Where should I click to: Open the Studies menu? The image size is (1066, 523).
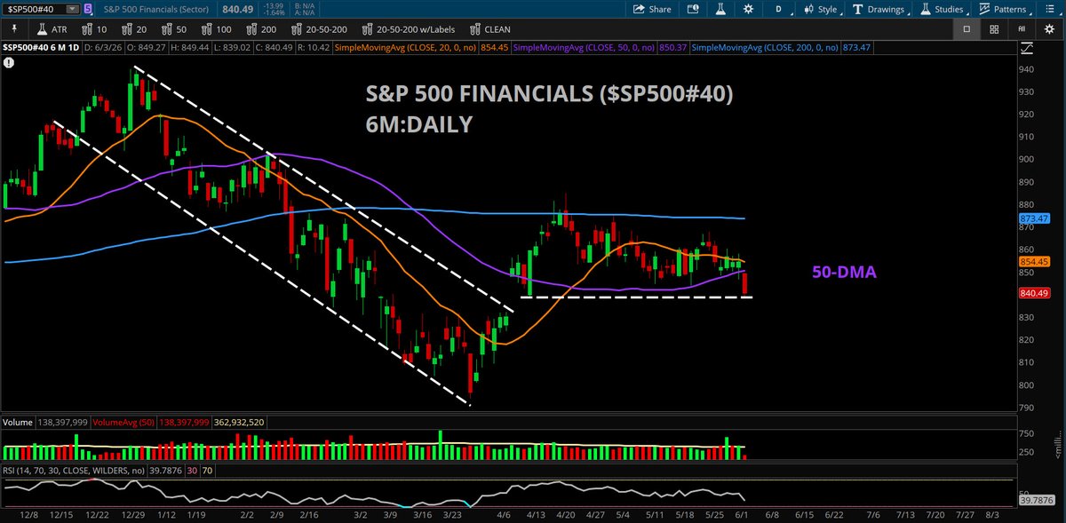pyautogui.click(x=943, y=9)
